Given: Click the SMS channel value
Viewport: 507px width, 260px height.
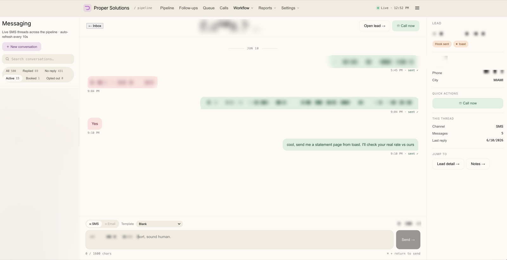Looking at the screenshot, I should coord(499,127).
